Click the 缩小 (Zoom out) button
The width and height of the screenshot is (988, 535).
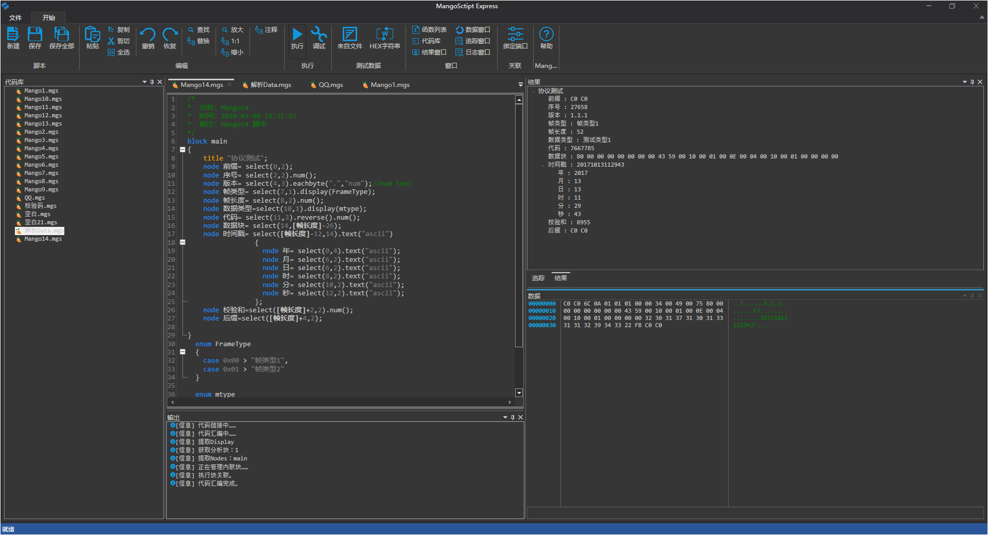233,52
